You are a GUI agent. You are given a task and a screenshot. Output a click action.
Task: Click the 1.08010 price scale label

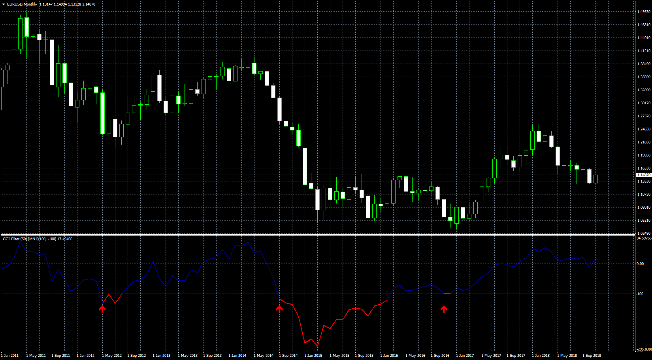coord(644,207)
